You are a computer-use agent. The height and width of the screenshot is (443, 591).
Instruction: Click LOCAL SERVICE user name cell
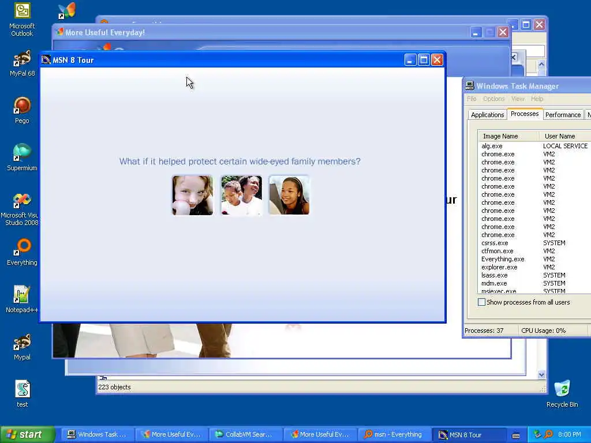565,146
